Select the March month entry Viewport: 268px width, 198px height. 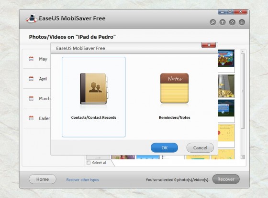(37, 98)
